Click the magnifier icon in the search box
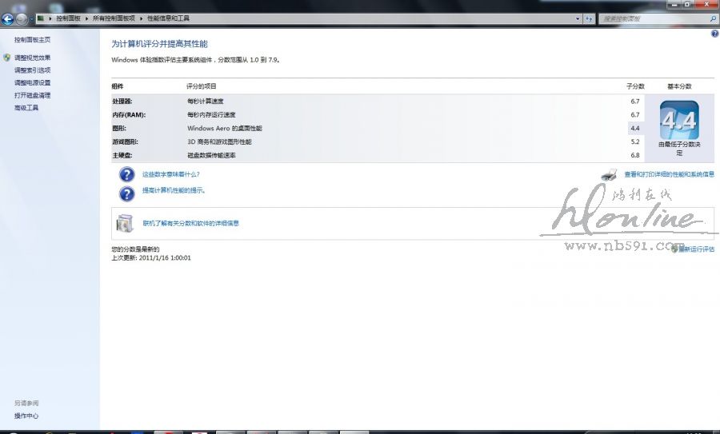This screenshot has width=720, height=434. pyautogui.click(x=712, y=18)
